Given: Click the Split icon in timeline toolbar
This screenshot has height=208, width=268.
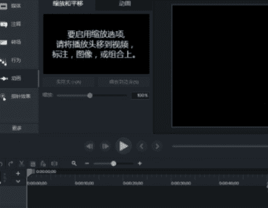Looking at the screenshot, I should click(54, 164).
